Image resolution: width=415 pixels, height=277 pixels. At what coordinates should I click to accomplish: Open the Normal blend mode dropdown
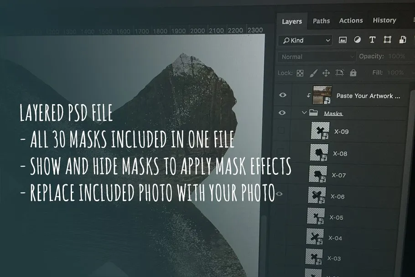pyautogui.click(x=316, y=57)
